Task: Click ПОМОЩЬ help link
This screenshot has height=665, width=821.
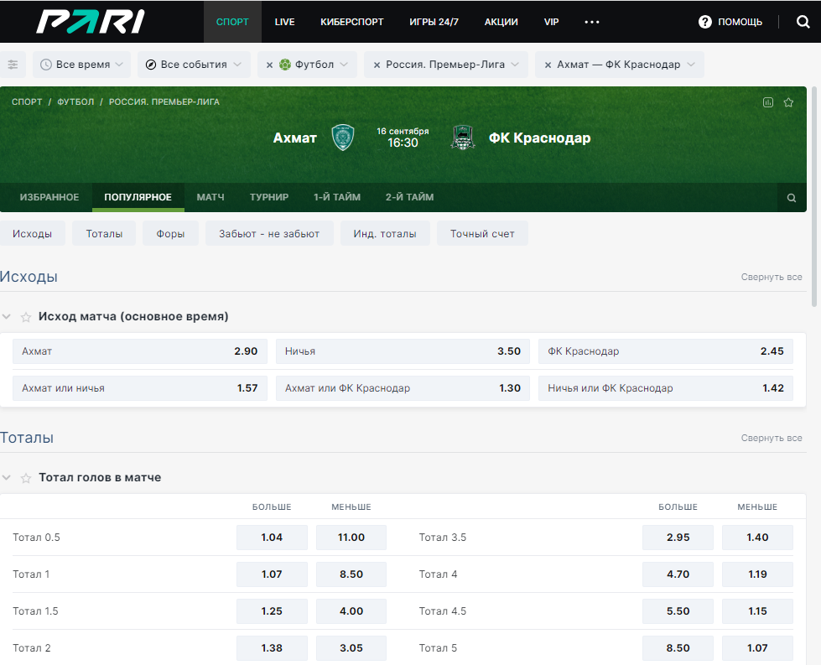Action: (740, 22)
